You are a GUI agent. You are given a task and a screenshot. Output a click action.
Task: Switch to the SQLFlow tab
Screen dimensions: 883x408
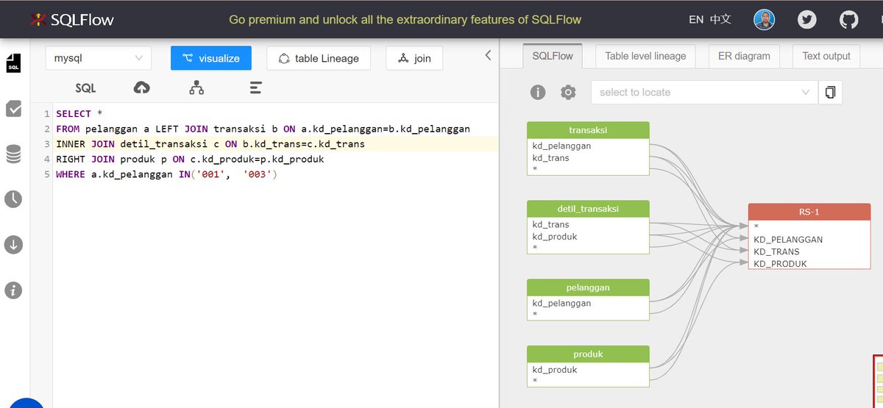click(552, 56)
